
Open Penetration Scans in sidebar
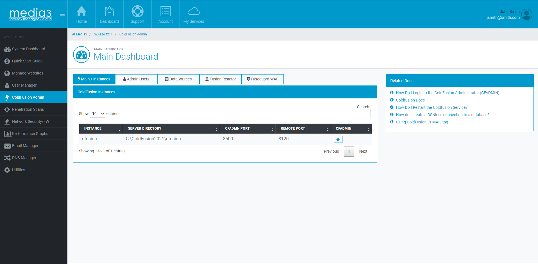34,109
